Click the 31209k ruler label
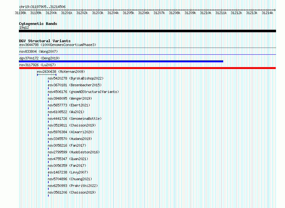285x208 pixels. [190, 13]
